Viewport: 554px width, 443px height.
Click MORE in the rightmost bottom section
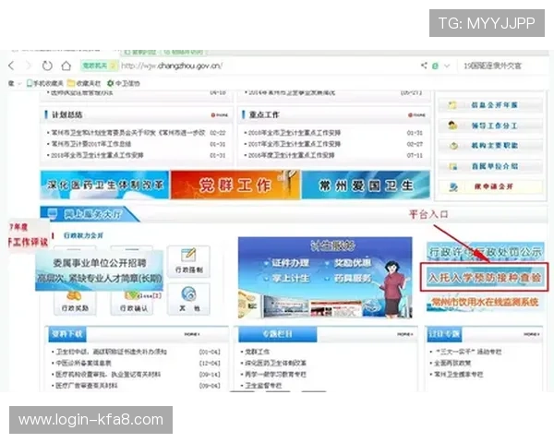coord(532,334)
